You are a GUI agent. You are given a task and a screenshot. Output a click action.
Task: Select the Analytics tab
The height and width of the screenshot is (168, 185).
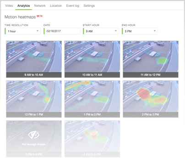tap(23, 6)
